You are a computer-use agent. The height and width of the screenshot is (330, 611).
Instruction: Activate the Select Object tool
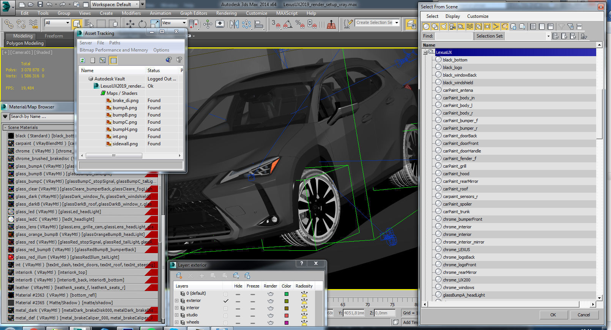77,24
